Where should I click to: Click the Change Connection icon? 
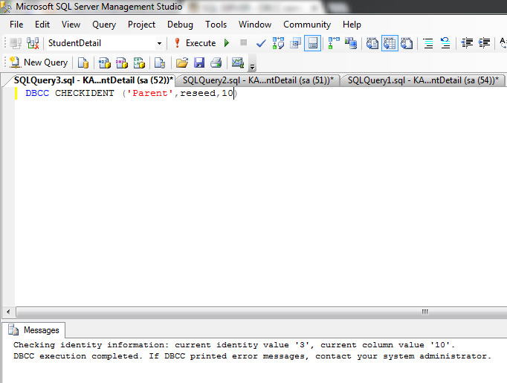tap(33, 43)
